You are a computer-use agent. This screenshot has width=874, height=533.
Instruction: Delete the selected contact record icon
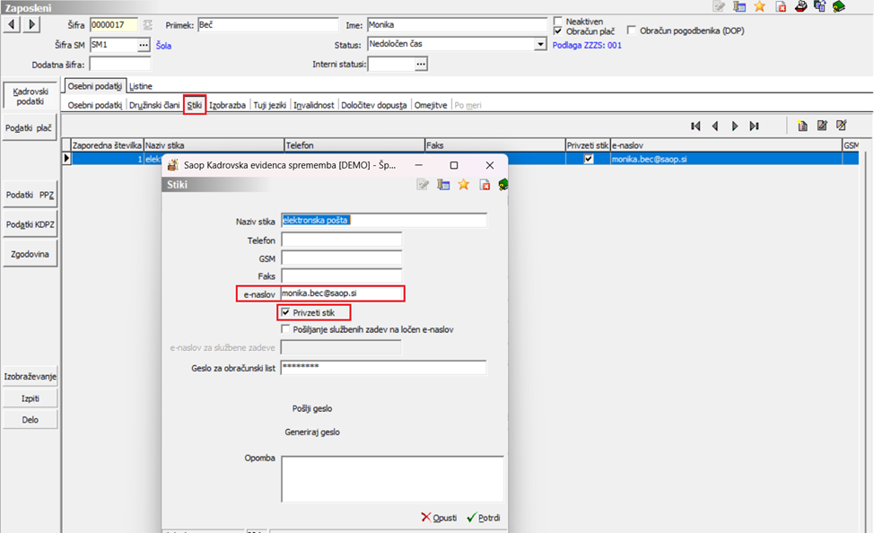[x=842, y=126]
